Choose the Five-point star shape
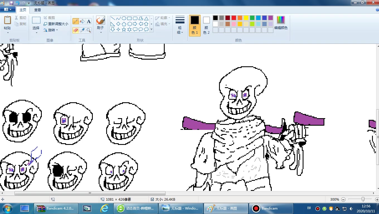379x214 pixels. click(x=124, y=29)
